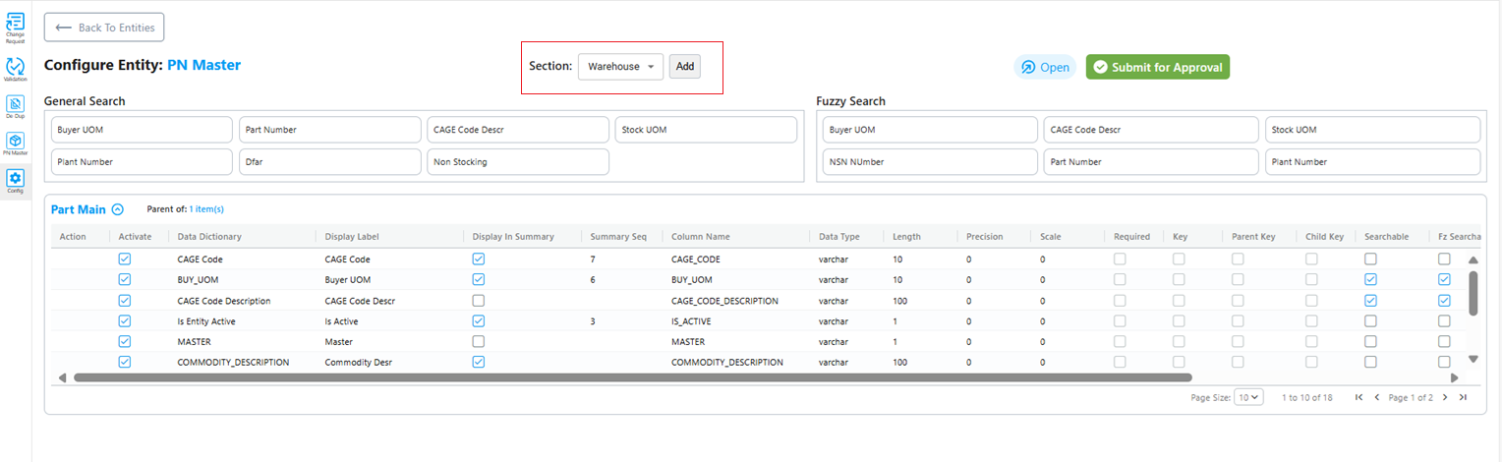Go to first page of the grid
The height and width of the screenshot is (462, 1502).
click(1358, 397)
